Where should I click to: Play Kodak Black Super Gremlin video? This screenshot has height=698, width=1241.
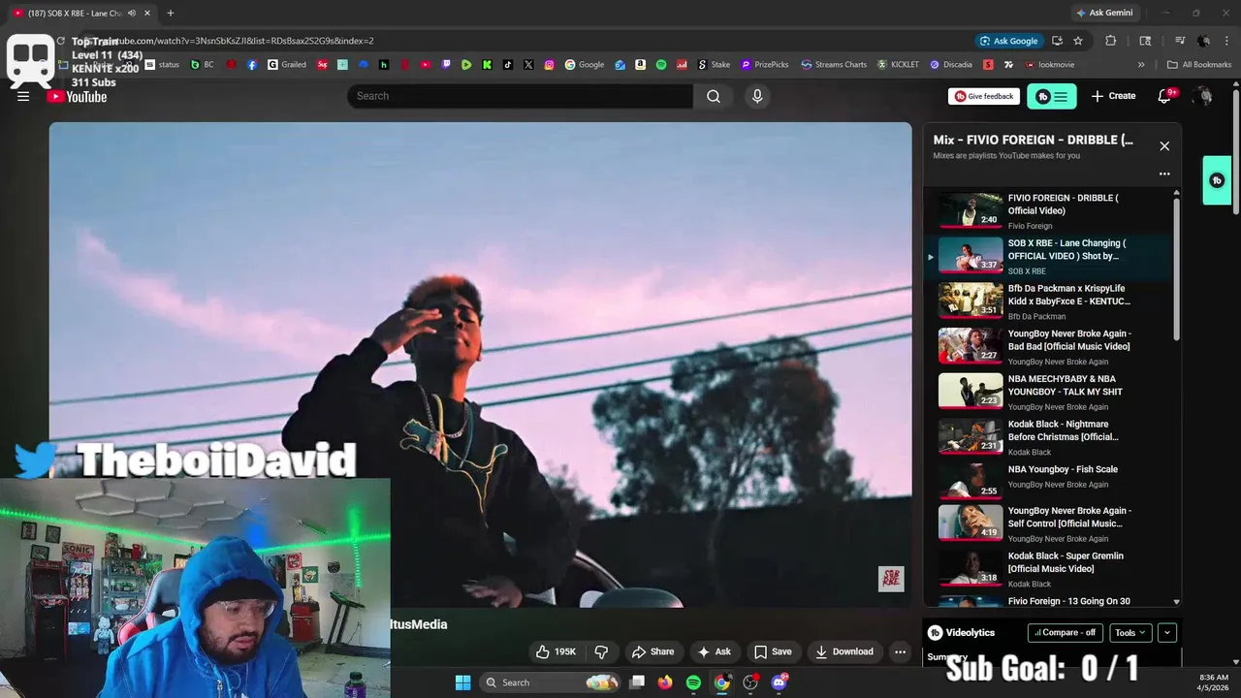click(x=1047, y=569)
